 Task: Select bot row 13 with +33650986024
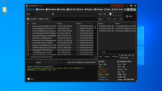tap(60, 52)
